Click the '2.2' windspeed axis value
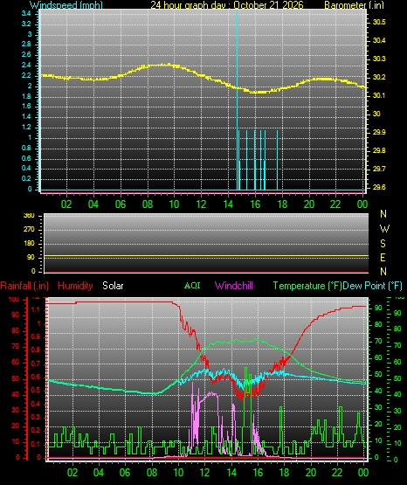This screenshot has height=485, width=407. pyautogui.click(x=26, y=75)
